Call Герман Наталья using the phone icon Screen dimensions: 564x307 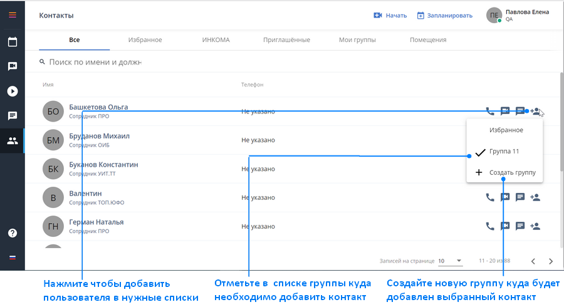click(x=490, y=226)
